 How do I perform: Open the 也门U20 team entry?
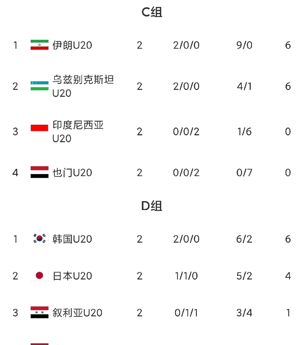coord(72,172)
